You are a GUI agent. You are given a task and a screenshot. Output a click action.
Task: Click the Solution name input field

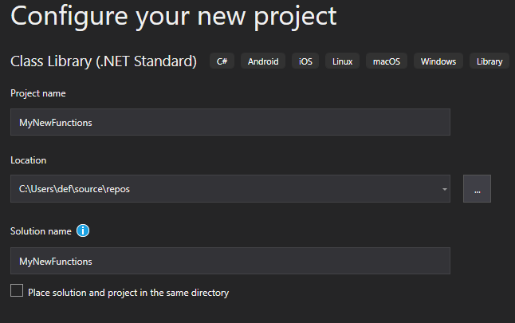tap(230, 261)
